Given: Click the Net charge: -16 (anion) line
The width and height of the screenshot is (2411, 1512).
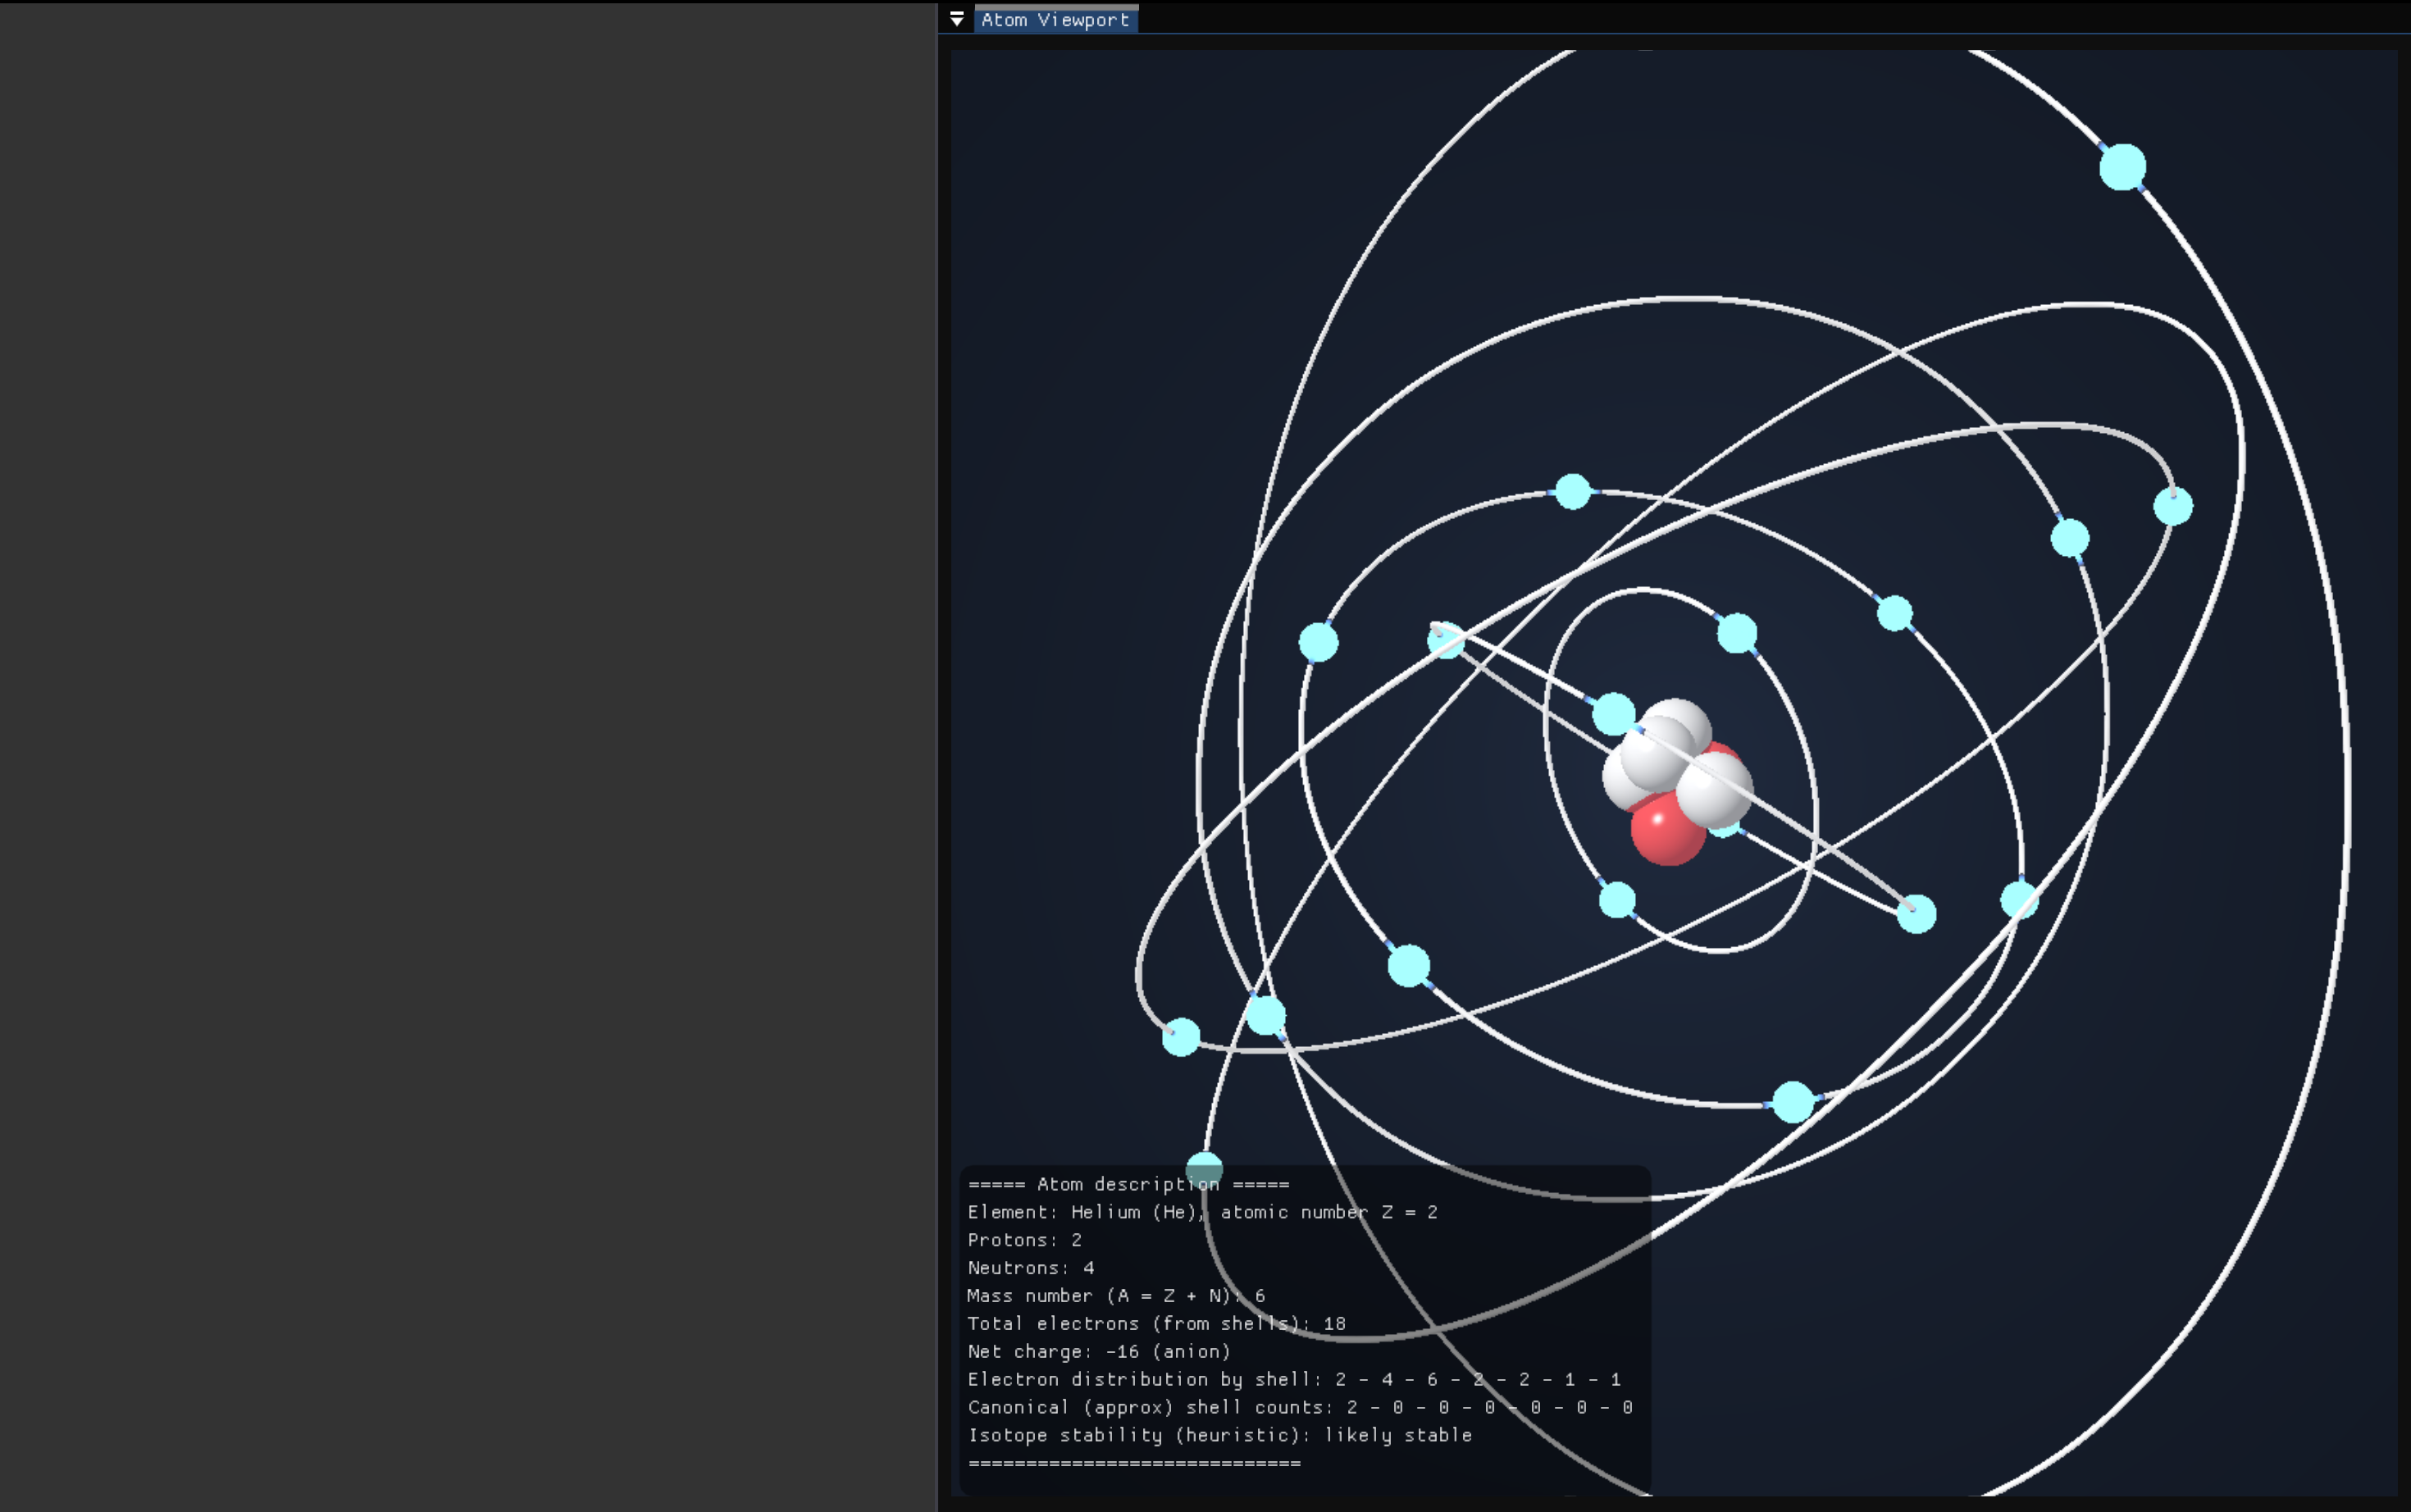Looking at the screenshot, I should 1098,1351.
